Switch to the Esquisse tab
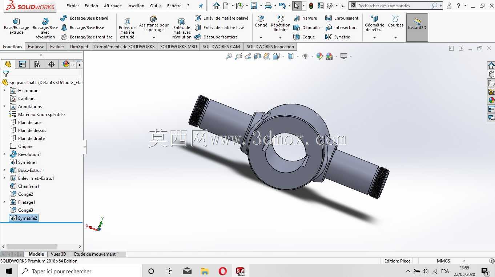The height and width of the screenshot is (277, 495). [x=36, y=47]
